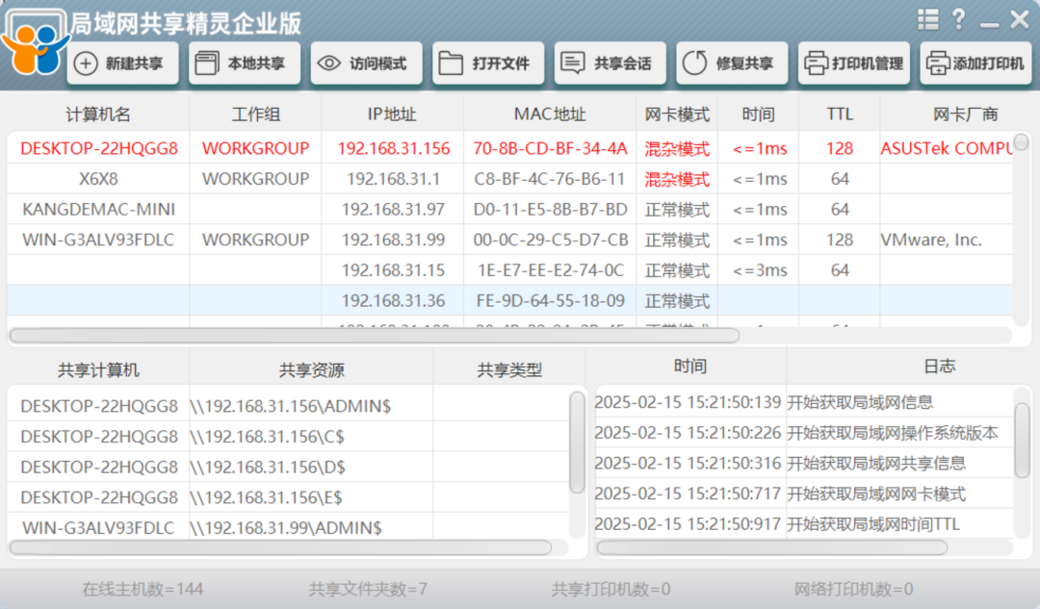The height and width of the screenshot is (609, 1040).
Task: Open the list view icon in title bar
Action: coord(927,18)
